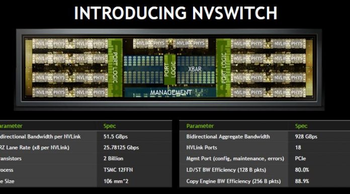Click the "MANAGEMENT" label on the die

(x=171, y=92)
